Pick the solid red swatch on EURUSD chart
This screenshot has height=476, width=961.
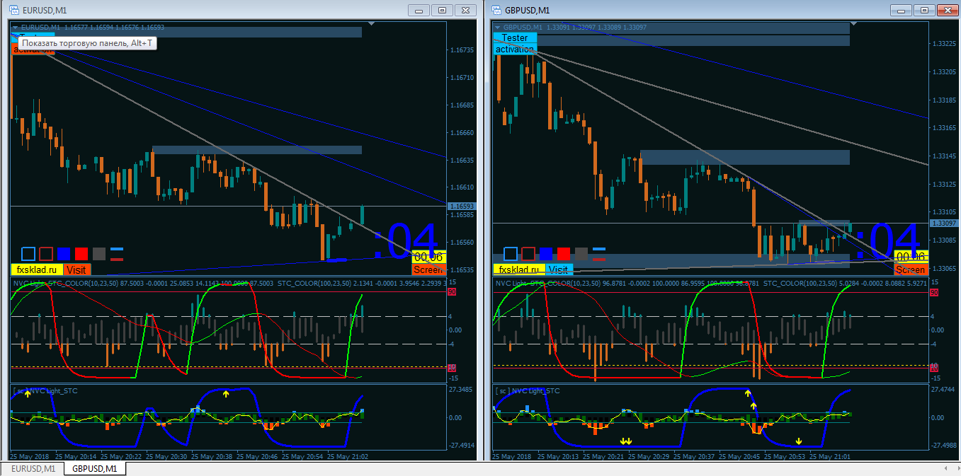click(x=81, y=254)
